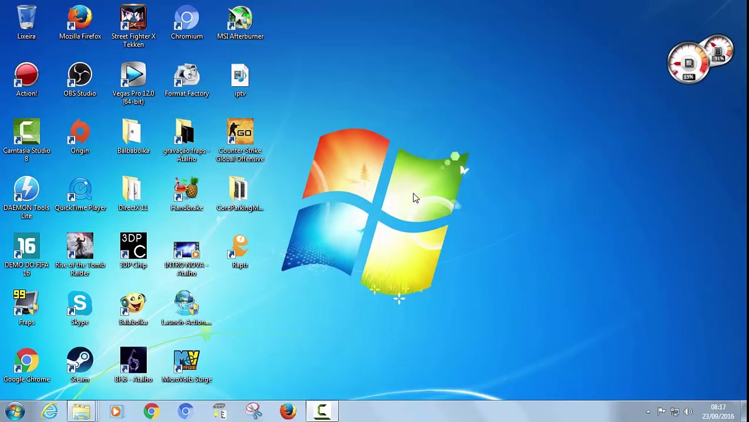Click the CPU meter gadget dial
The width and height of the screenshot is (749, 422).
point(688,63)
